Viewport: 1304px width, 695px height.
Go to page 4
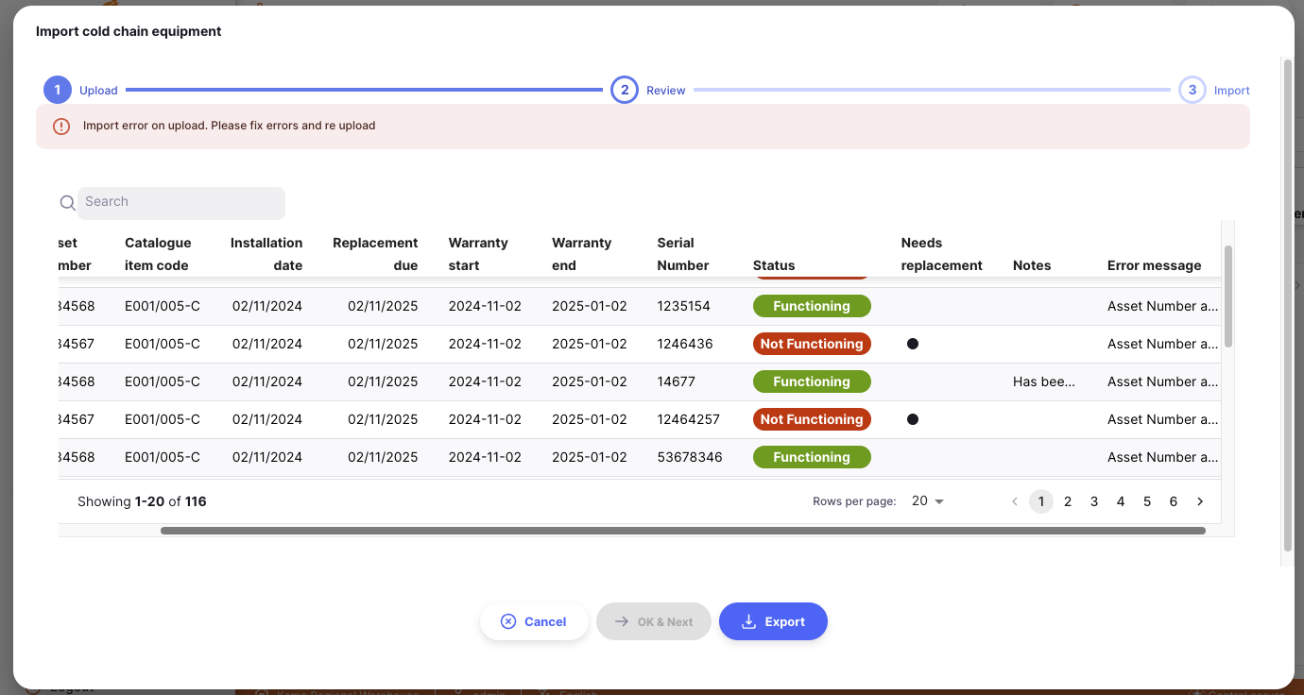[x=1121, y=501]
